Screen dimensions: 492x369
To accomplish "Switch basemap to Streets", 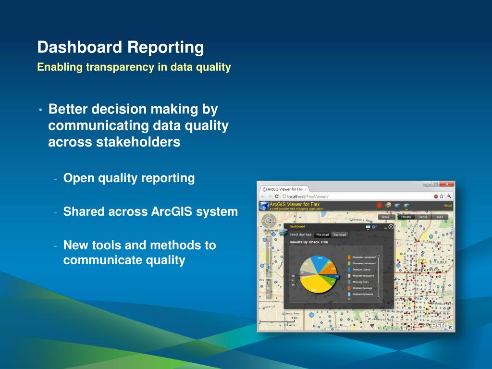I will click(406, 217).
